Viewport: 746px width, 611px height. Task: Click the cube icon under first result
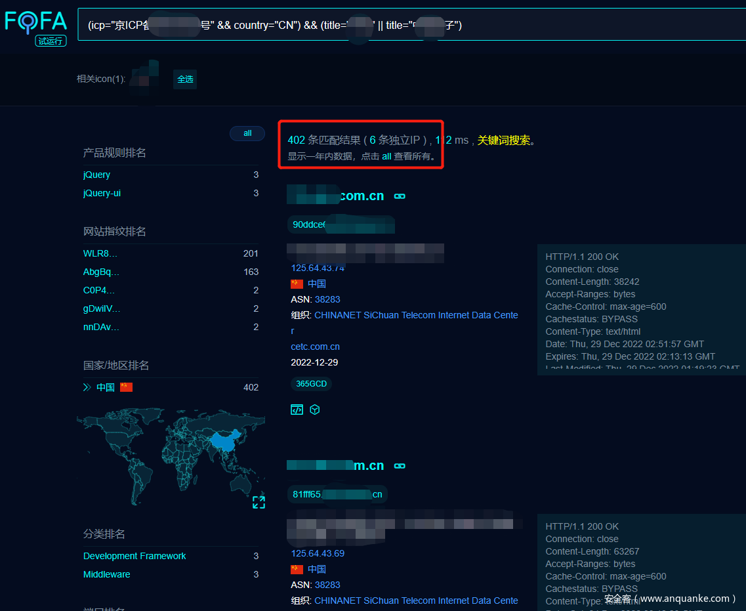pos(315,410)
